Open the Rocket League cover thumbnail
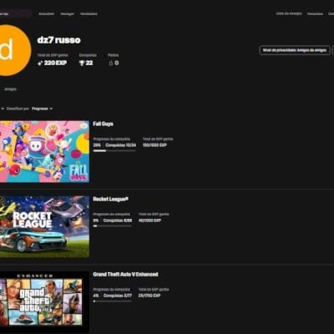This screenshot has height=334, width=334. click(44, 227)
